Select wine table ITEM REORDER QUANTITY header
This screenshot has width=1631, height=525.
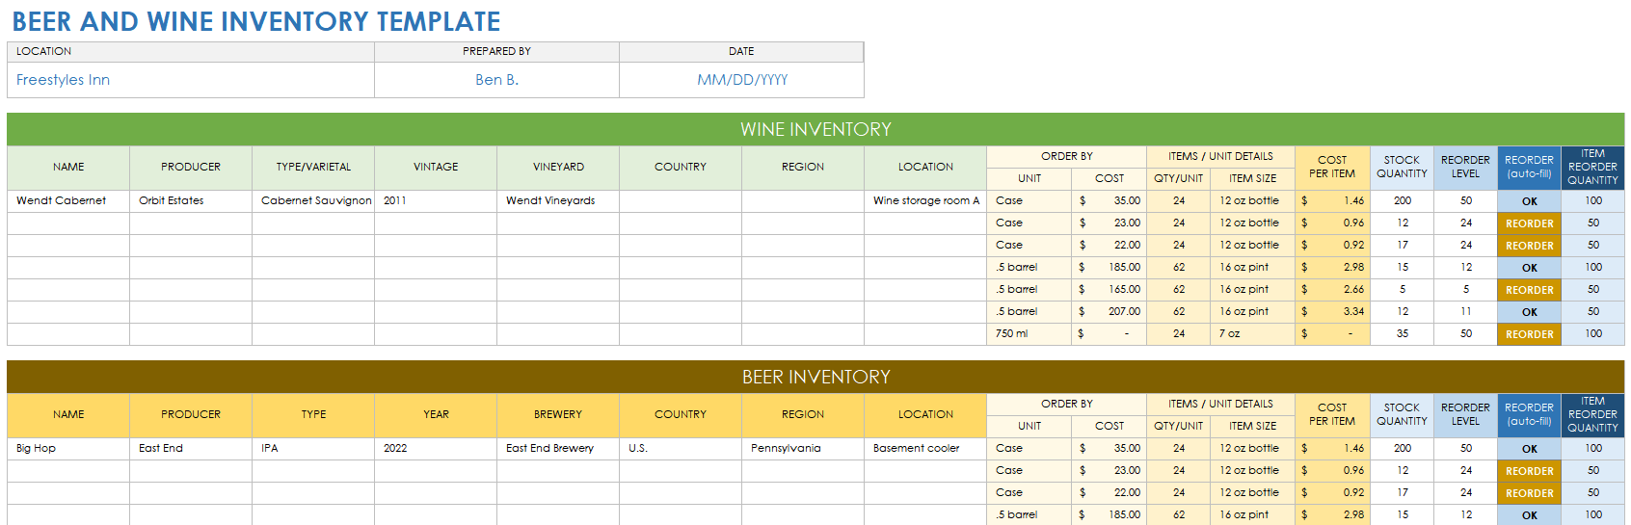(1592, 168)
